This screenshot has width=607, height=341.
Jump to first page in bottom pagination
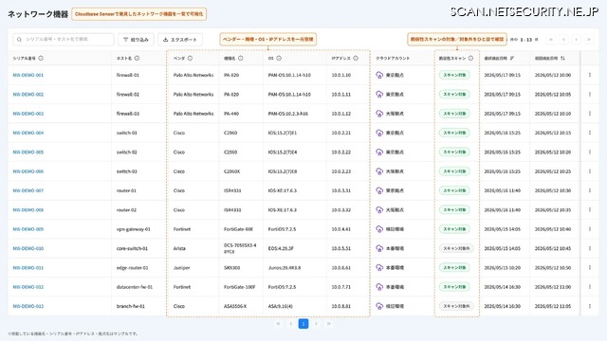pyautogui.click(x=278, y=324)
